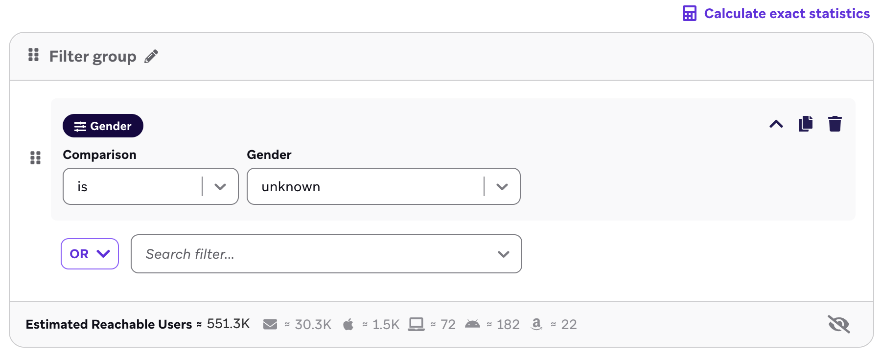Grab the Filter group drag handle icon
The width and height of the screenshot is (881, 357).
coord(33,55)
